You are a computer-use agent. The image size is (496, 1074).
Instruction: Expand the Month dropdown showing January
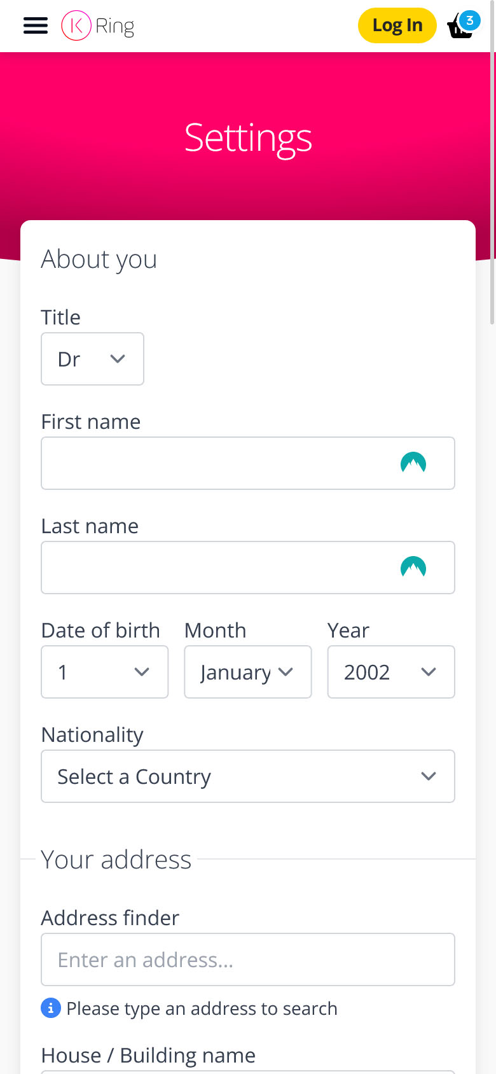247,672
